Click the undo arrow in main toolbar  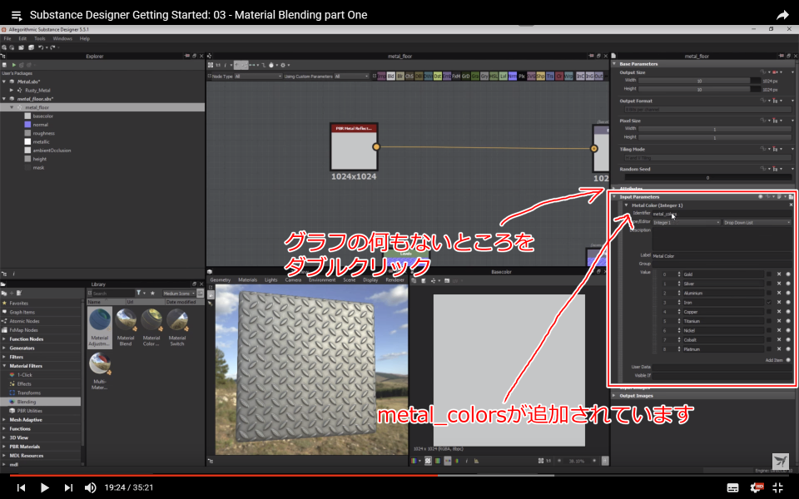41,47
